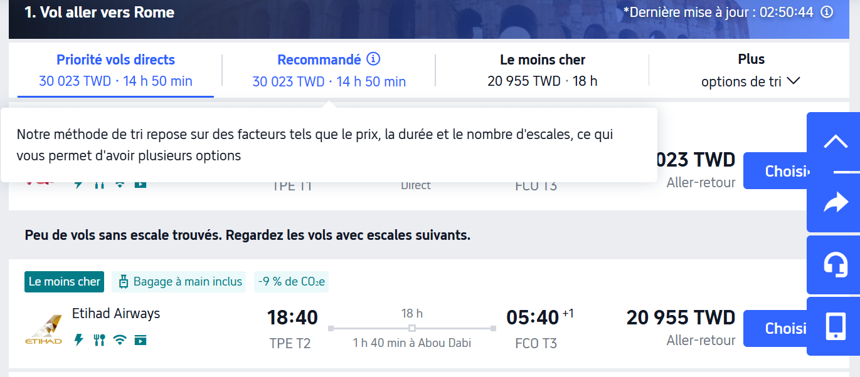This screenshot has width=860, height=377.
Task: Click the Etihad power outlet lightning icon
Action: click(78, 340)
